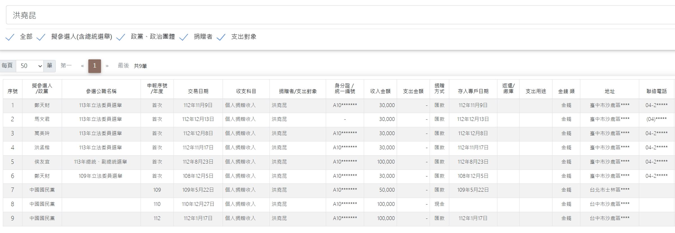The image size is (675, 233).
Task: Click the 台北市士林區**** address cell
Action: tap(609, 190)
